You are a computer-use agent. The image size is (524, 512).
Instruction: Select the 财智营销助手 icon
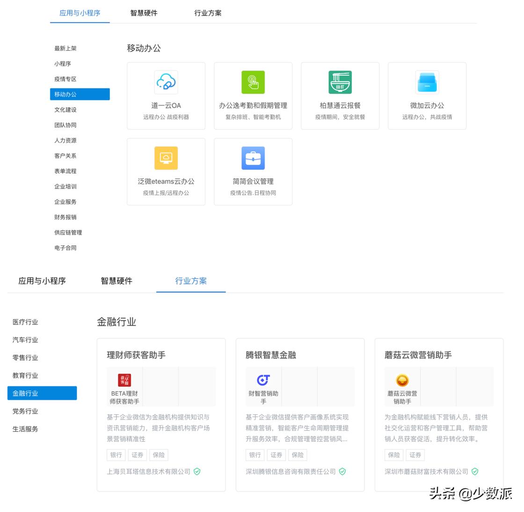click(263, 380)
